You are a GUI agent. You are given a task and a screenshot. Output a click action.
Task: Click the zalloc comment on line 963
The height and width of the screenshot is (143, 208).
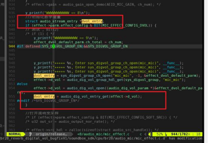pos(92,130)
